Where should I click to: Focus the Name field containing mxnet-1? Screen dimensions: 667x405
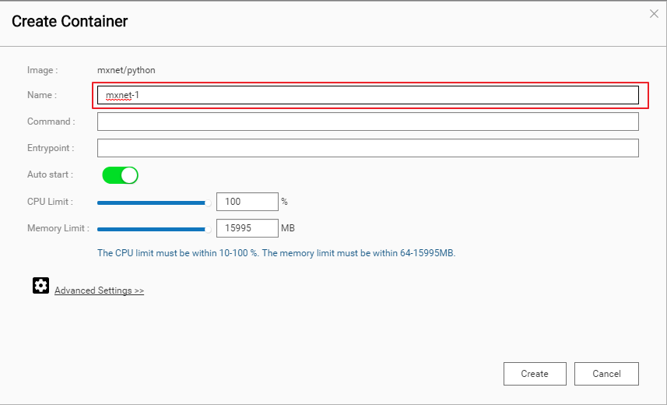pyautogui.click(x=367, y=95)
